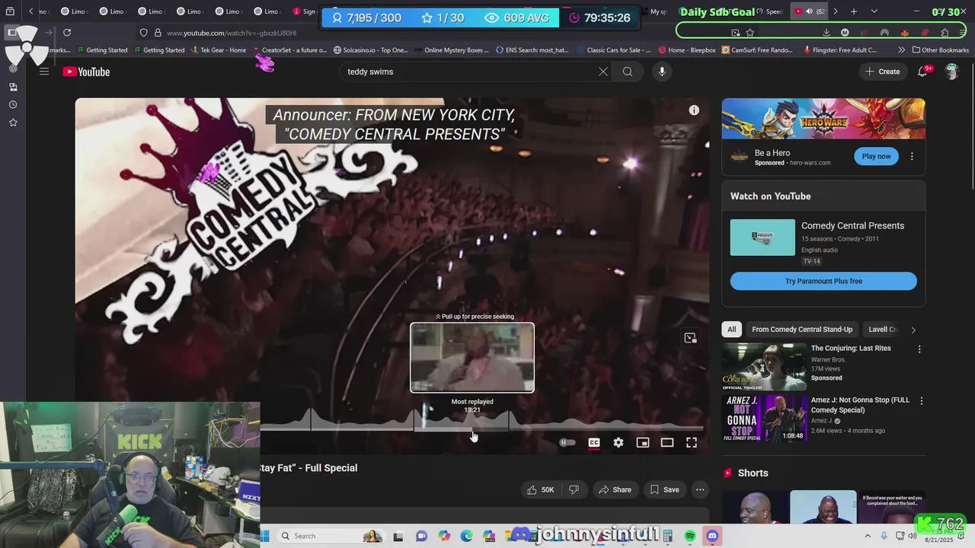Open options for The Conjuring: Last Rites
This screenshot has width=975, height=548.
tap(919, 349)
